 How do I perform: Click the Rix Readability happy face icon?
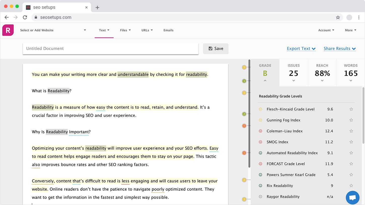(261, 186)
